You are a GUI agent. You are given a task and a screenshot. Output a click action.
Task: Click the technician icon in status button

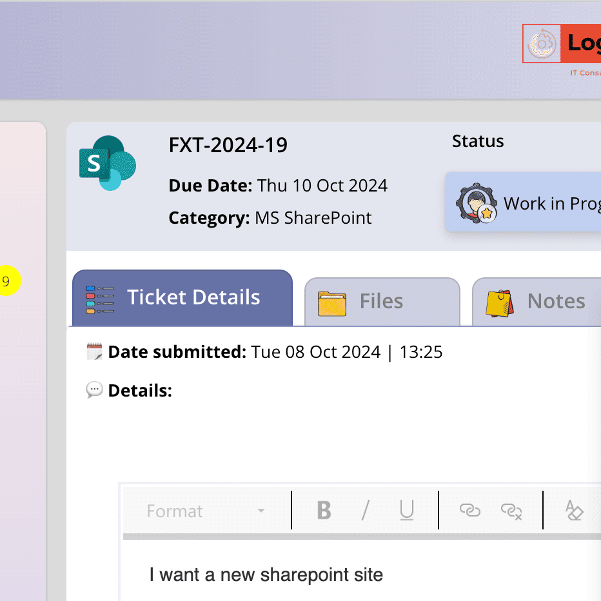(x=477, y=203)
